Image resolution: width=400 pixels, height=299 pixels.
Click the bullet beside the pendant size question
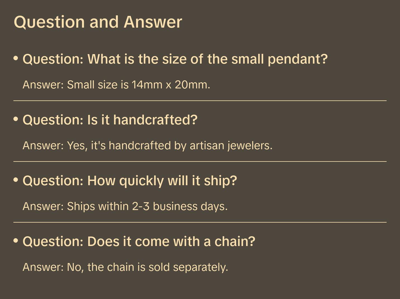[x=16, y=58]
